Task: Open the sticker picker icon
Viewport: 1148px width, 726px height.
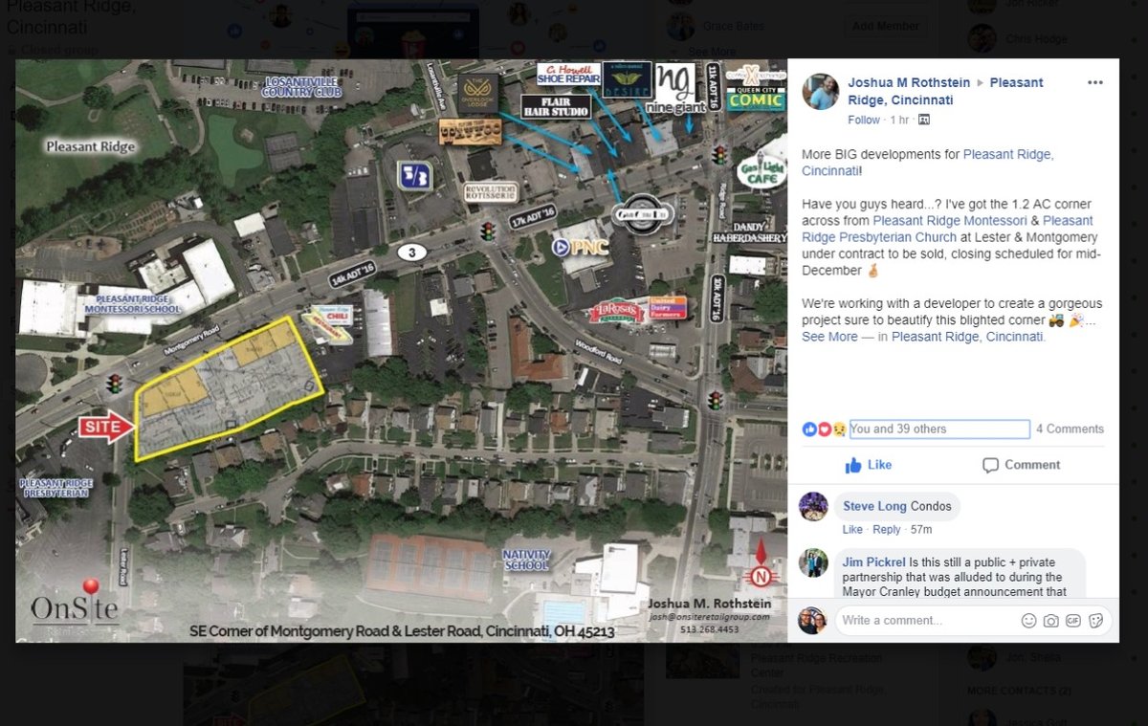Action: (x=1096, y=621)
